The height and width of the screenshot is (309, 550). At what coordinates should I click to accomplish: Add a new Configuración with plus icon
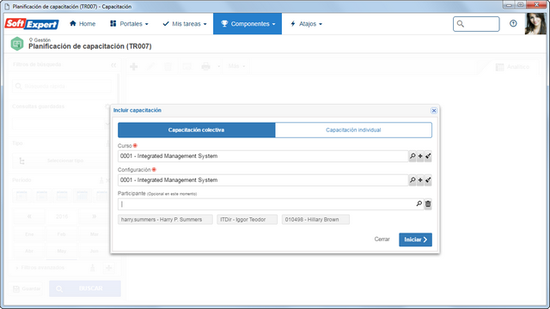420,180
